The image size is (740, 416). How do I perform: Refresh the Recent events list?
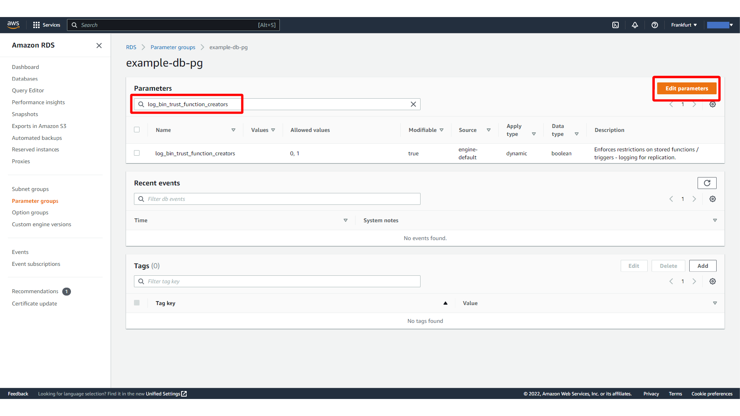707,183
